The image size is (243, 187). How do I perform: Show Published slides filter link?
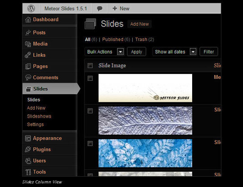(113, 39)
